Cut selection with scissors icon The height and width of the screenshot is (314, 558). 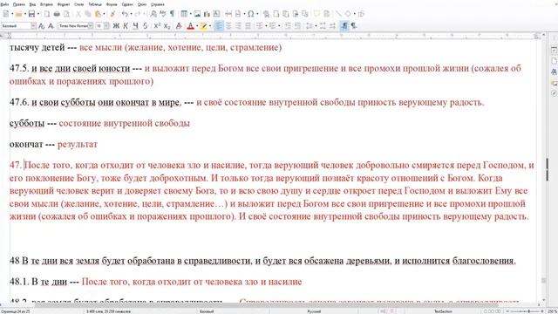pyautogui.click(x=78, y=14)
